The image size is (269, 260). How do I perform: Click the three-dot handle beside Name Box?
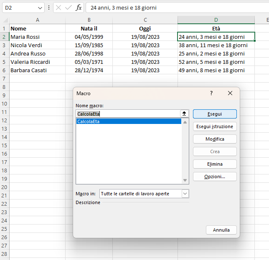pyautogui.click(x=49, y=8)
